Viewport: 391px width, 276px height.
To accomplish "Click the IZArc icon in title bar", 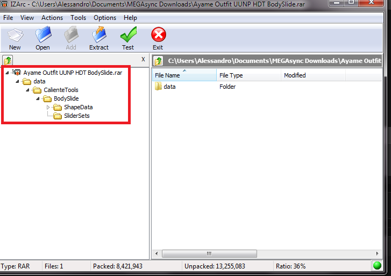I will click(x=4, y=4).
